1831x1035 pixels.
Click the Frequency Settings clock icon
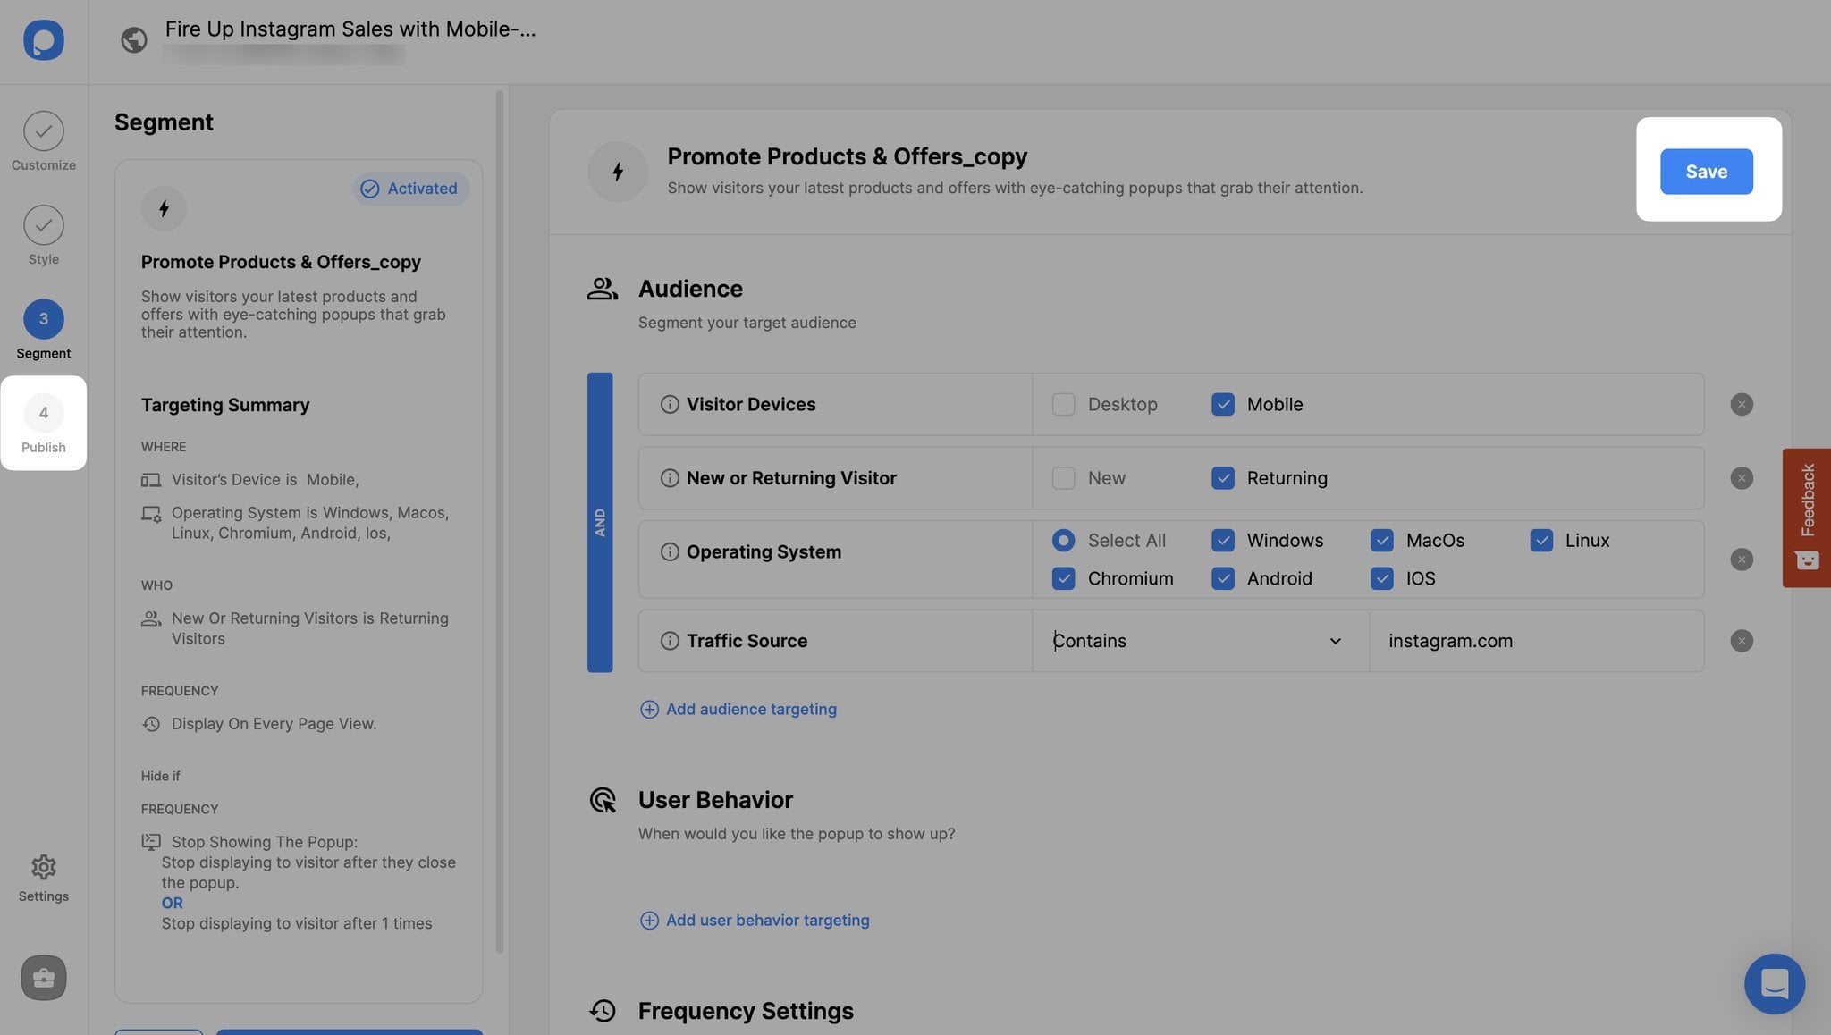tap(603, 1011)
